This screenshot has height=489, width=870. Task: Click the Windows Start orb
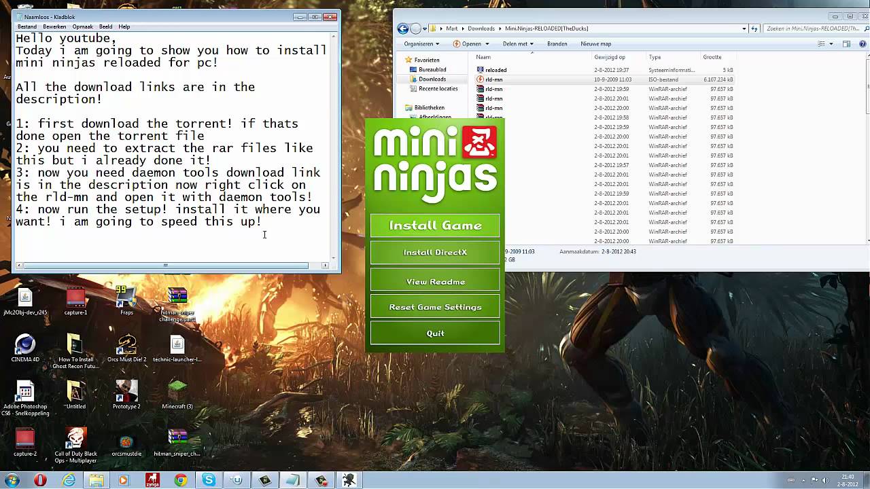pyautogui.click(x=12, y=480)
